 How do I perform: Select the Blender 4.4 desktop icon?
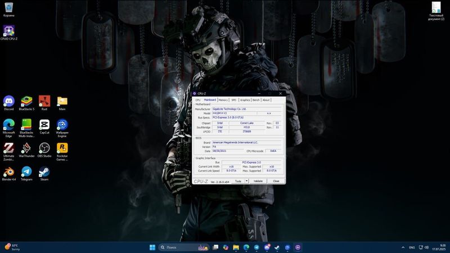click(9, 174)
